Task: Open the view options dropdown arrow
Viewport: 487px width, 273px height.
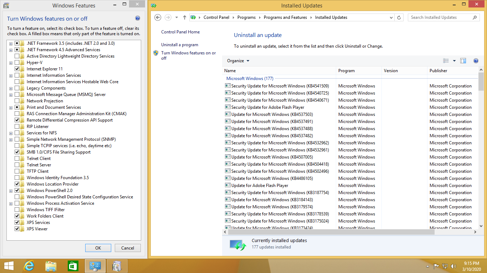Action: (454, 61)
